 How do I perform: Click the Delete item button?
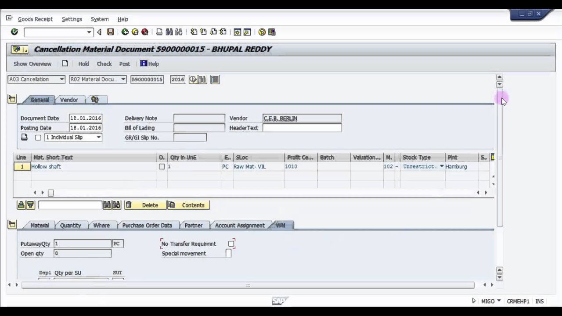pos(144,205)
